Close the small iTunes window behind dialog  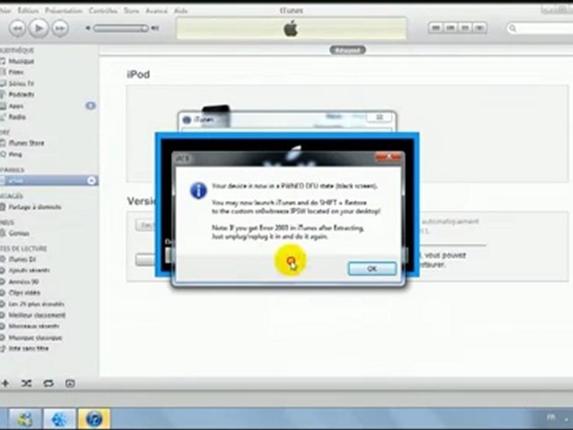click(x=380, y=117)
